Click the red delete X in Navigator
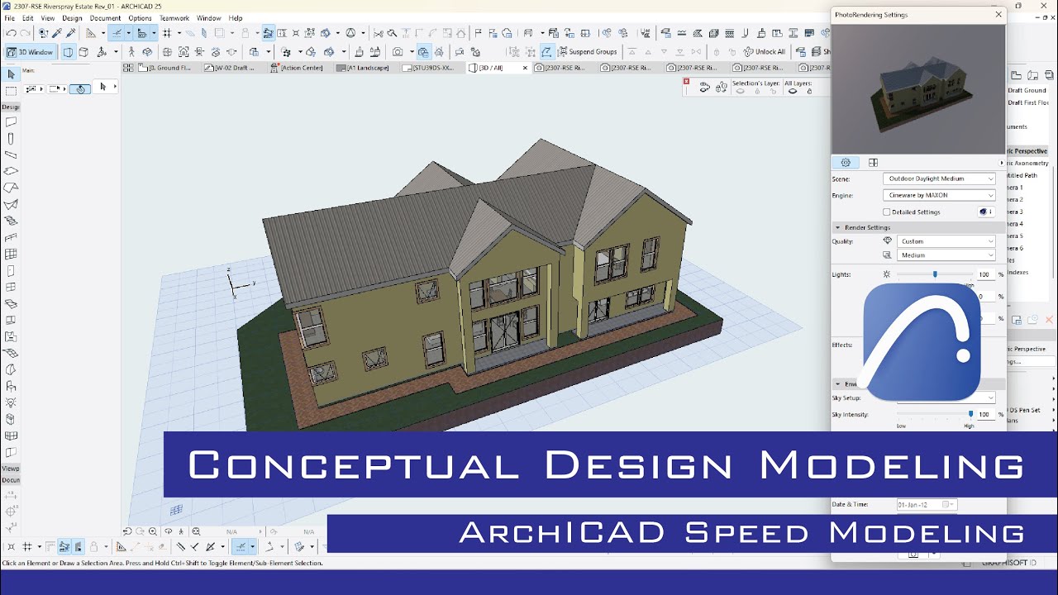 [1050, 320]
